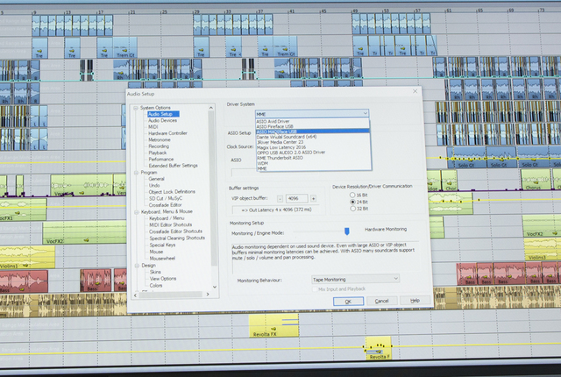This screenshot has height=377, width=561.
Task: Open the Monitoring Behaviour dropdown
Action: tap(355, 279)
